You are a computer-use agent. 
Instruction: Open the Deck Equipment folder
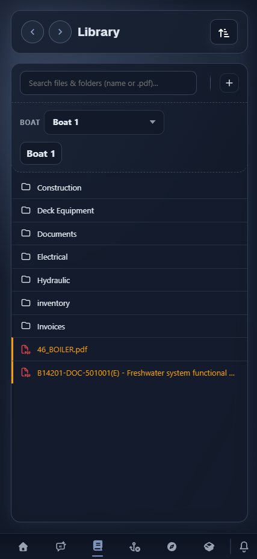coord(129,211)
